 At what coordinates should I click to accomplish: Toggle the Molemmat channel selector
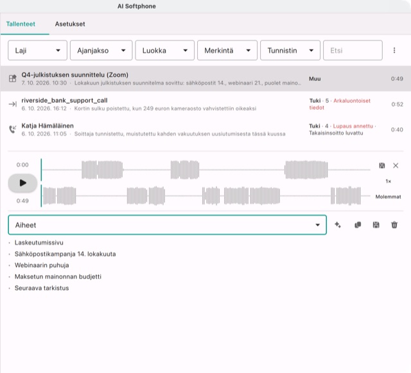coord(388,196)
